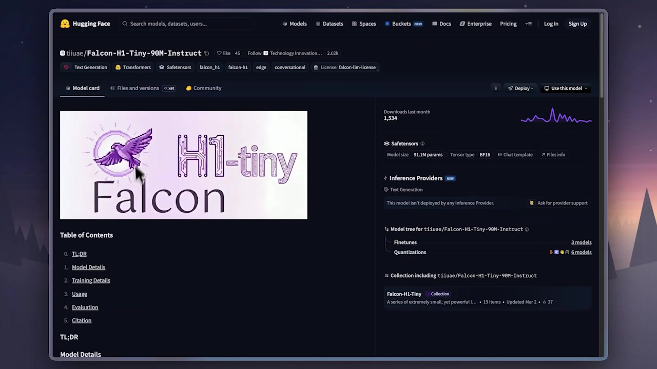This screenshot has height=369, width=657.
Task: Click the Safetensors info icon
Action: [422, 143]
